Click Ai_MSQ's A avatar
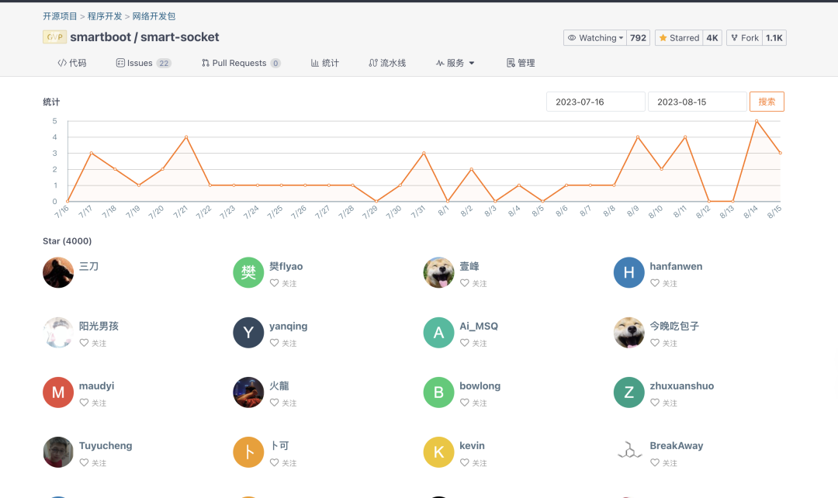This screenshot has height=498, width=838. (438, 332)
